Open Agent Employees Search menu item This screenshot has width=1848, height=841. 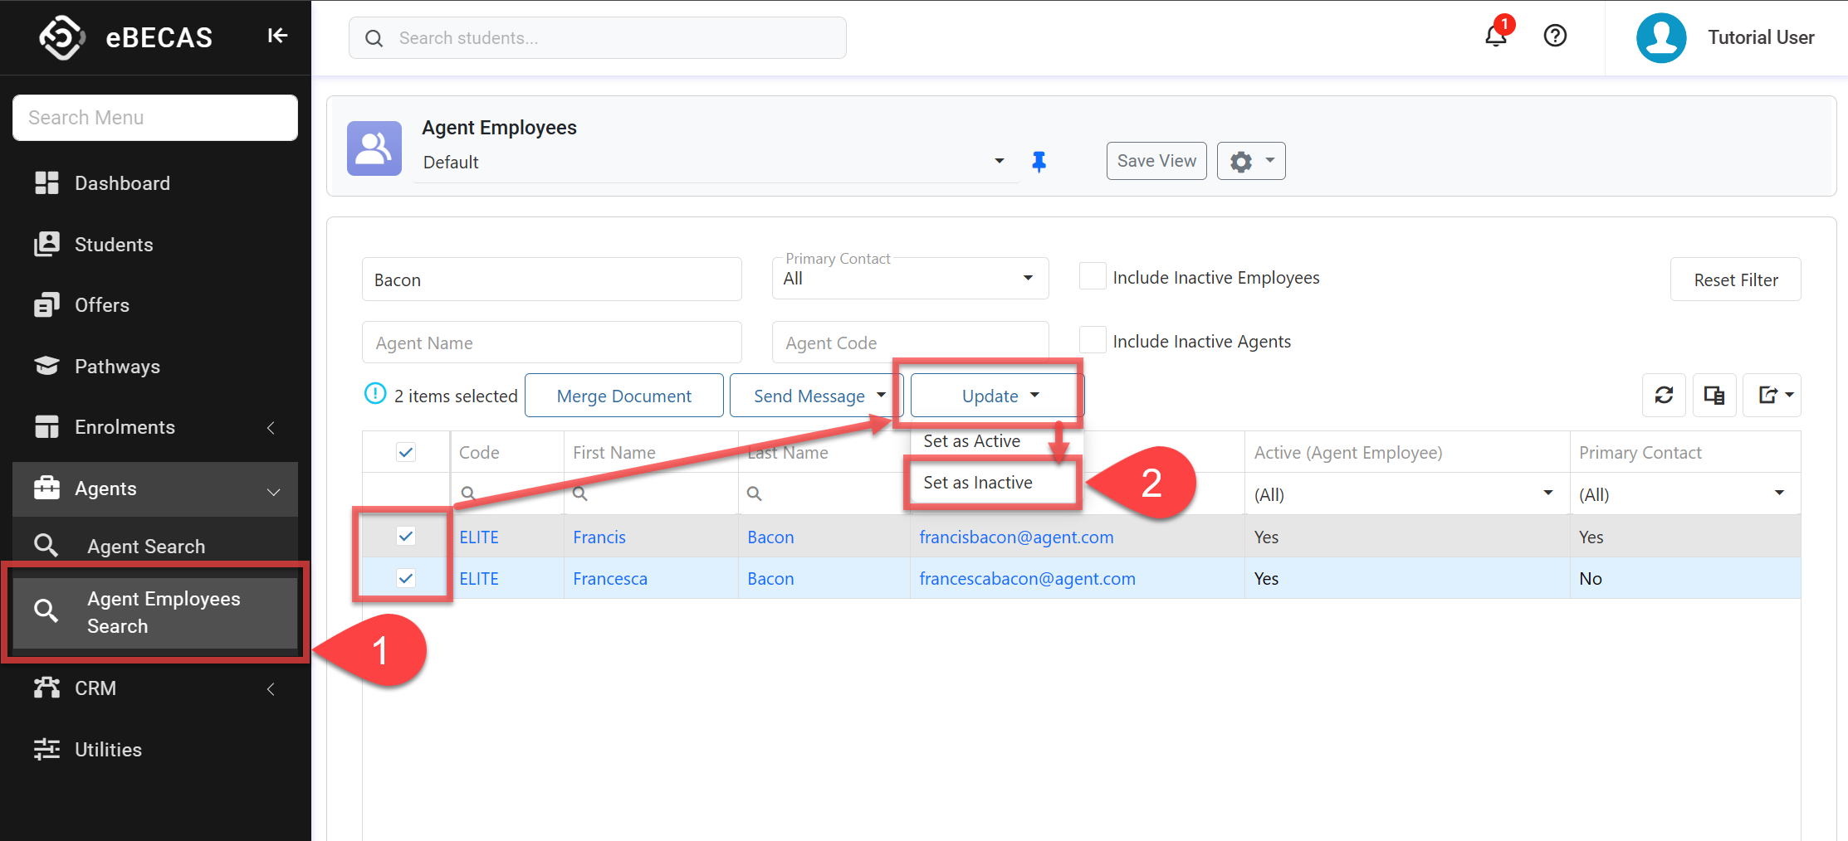point(155,612)
